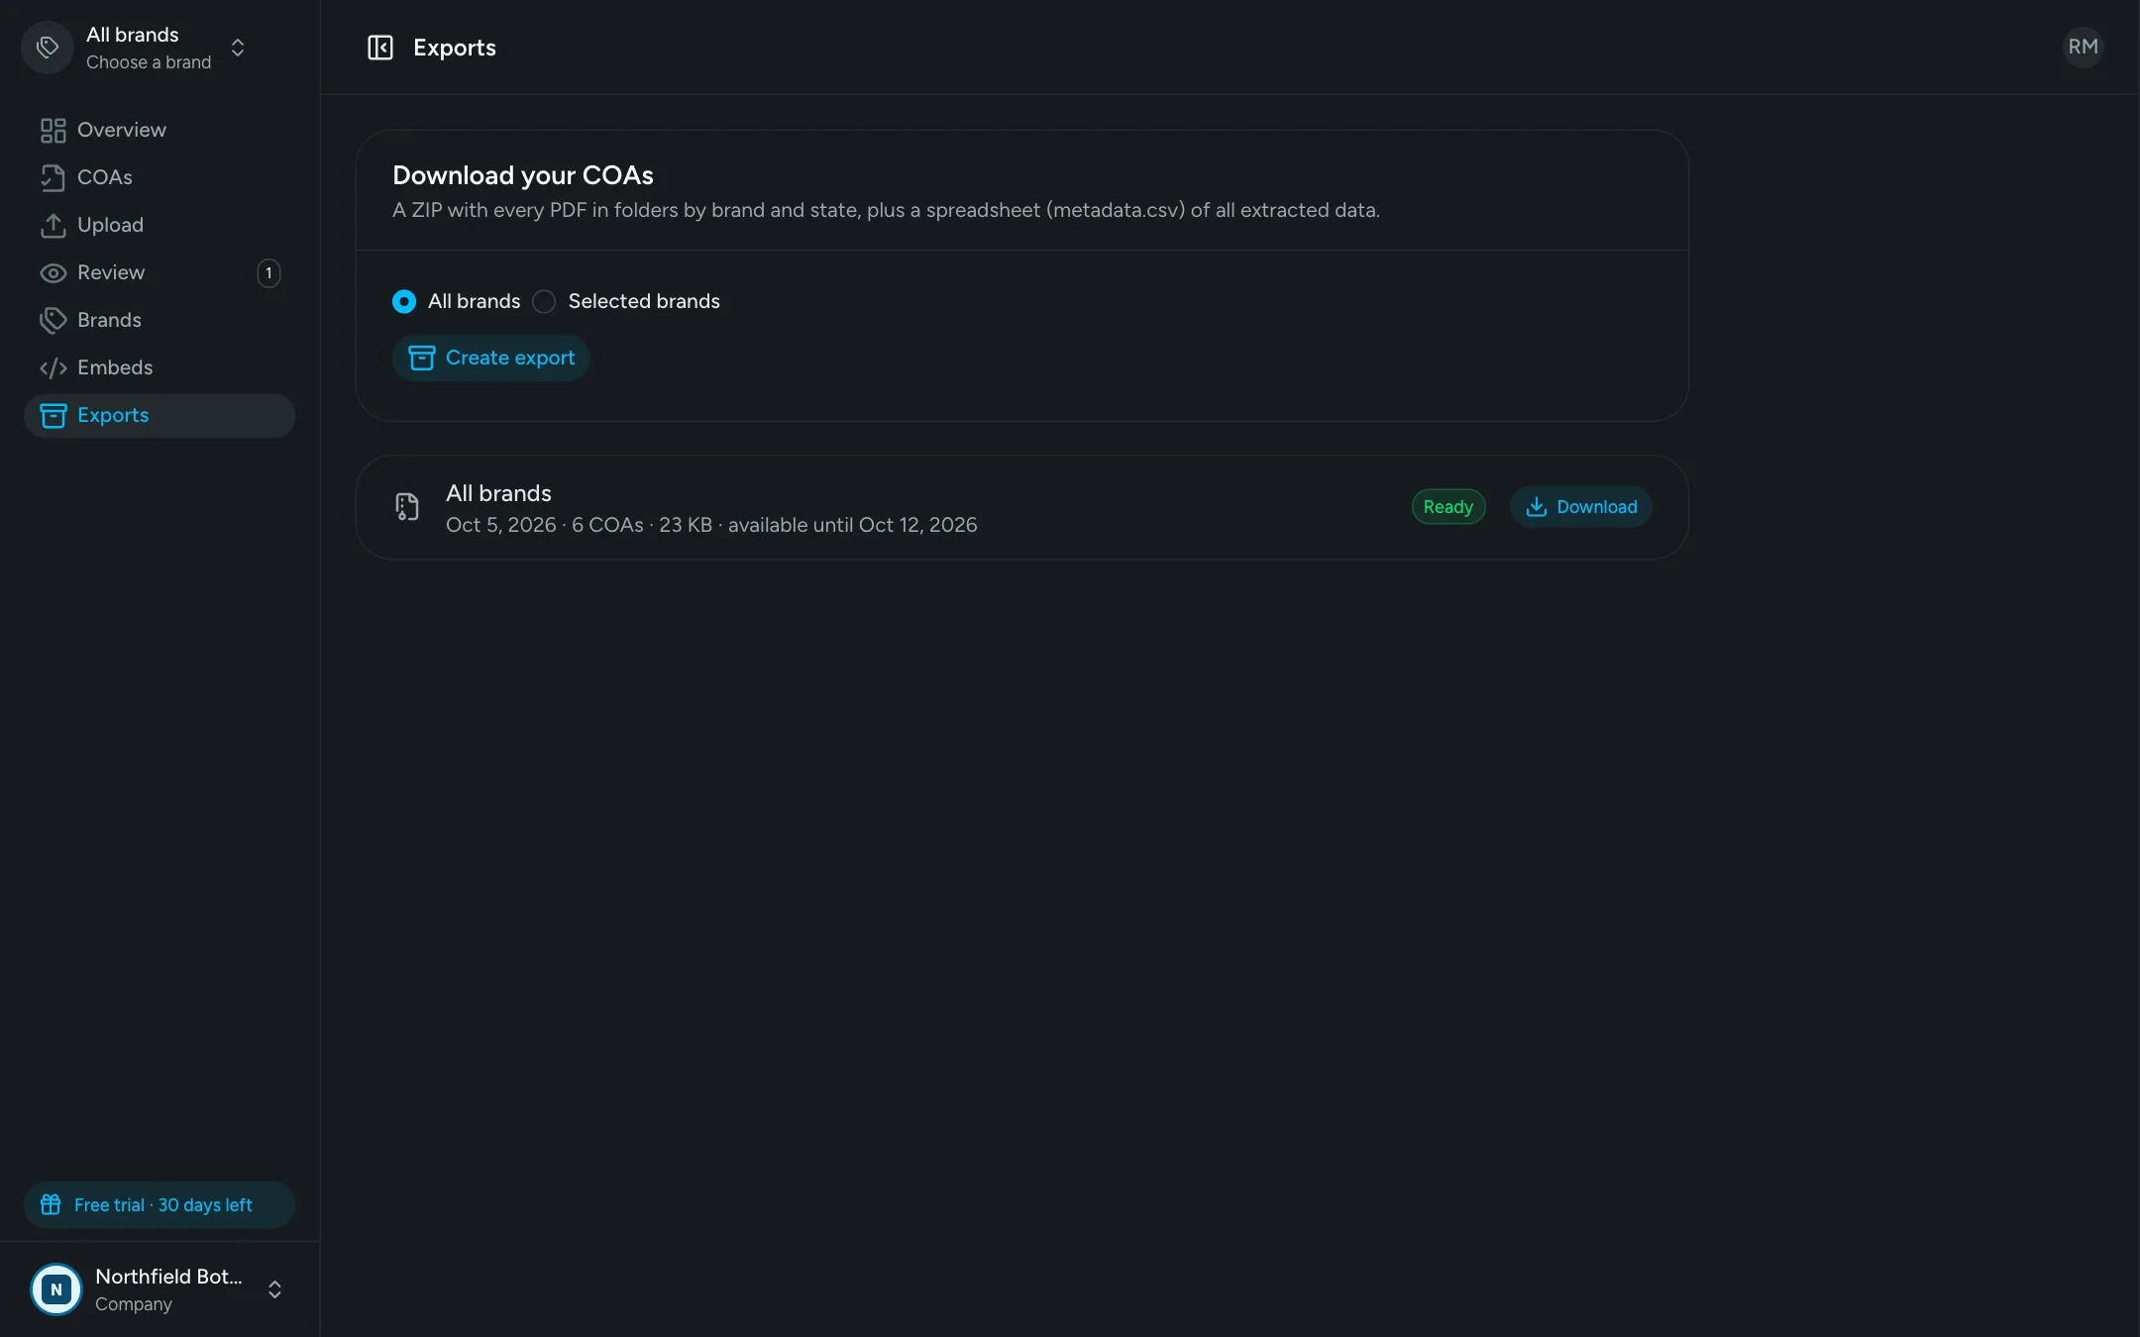Collapse the sidebar with the panel toggle icon
Viewport: 2140px width, 1337px height.
click(380, 48)
